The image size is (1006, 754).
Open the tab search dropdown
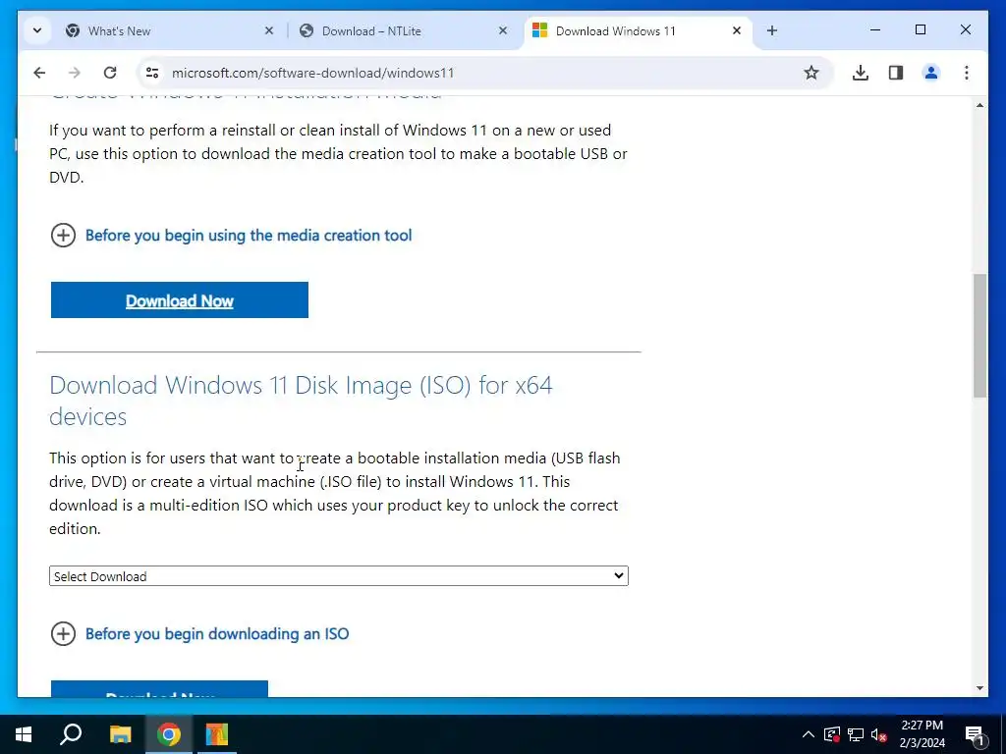[37, 30]
